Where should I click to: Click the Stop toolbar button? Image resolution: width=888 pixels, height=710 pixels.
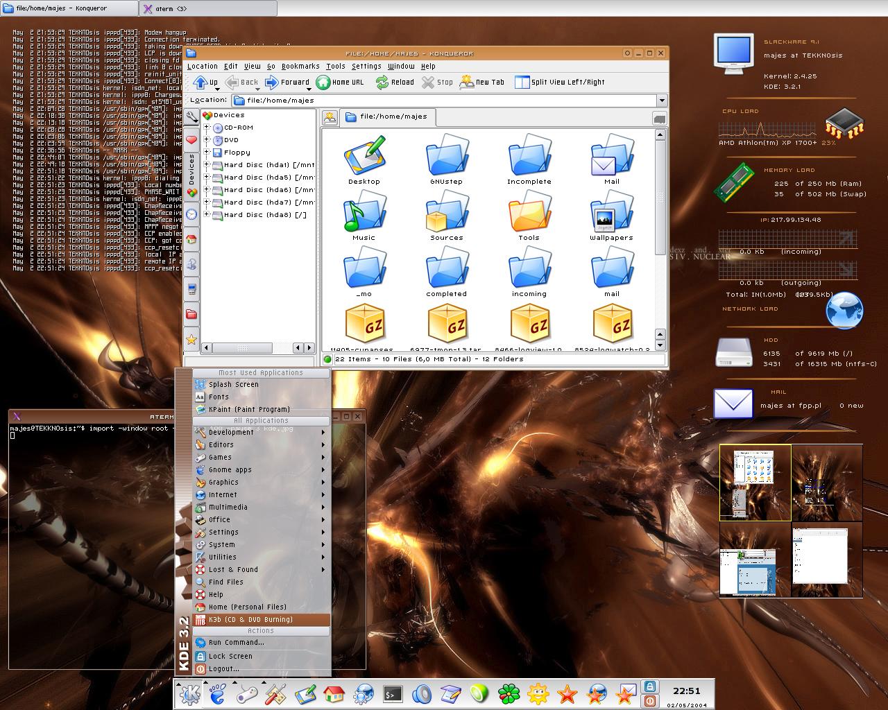point(437,83)
